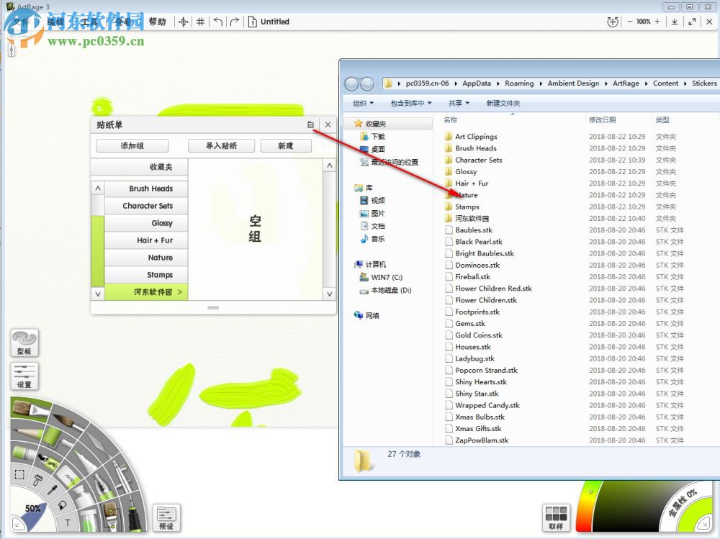Screen dimensions: 720x539
Task: Collapse the tool wheel with corner arrow
Action: tap(17, 524)
